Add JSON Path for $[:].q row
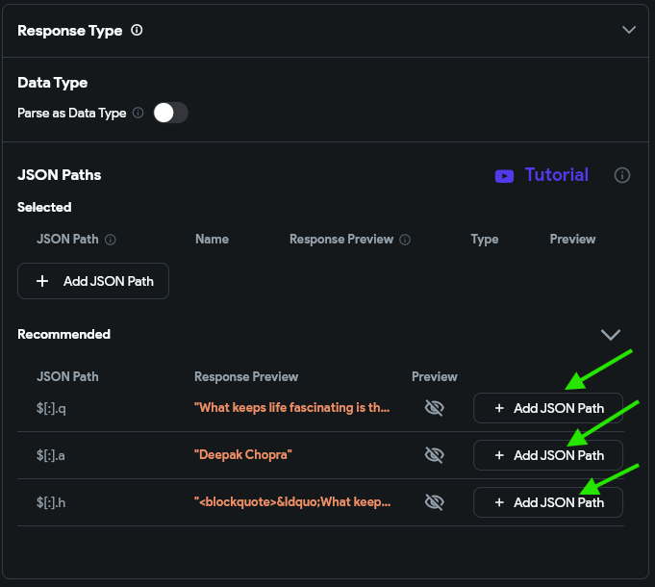655x587 pixels. (x=548, y=408)
